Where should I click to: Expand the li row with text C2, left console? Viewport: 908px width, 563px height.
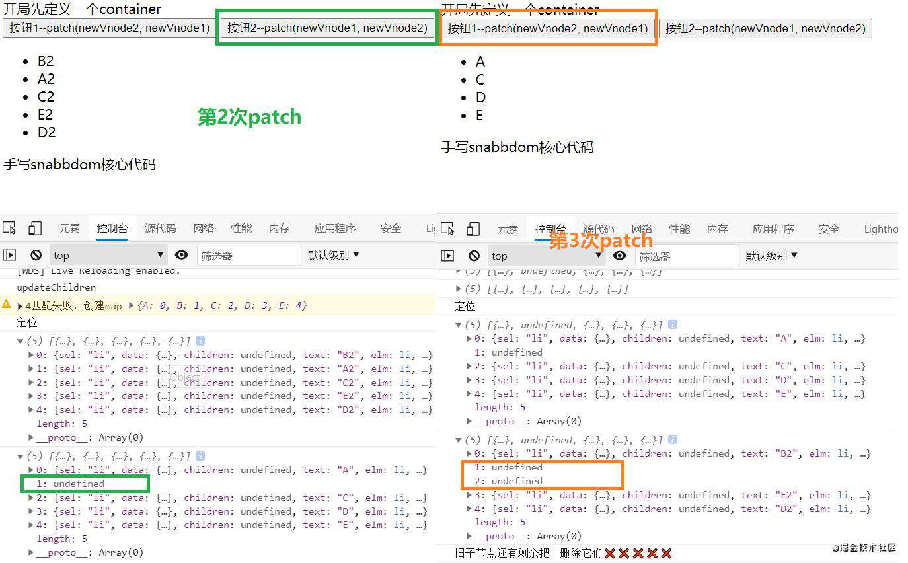[x=31, y=383]
